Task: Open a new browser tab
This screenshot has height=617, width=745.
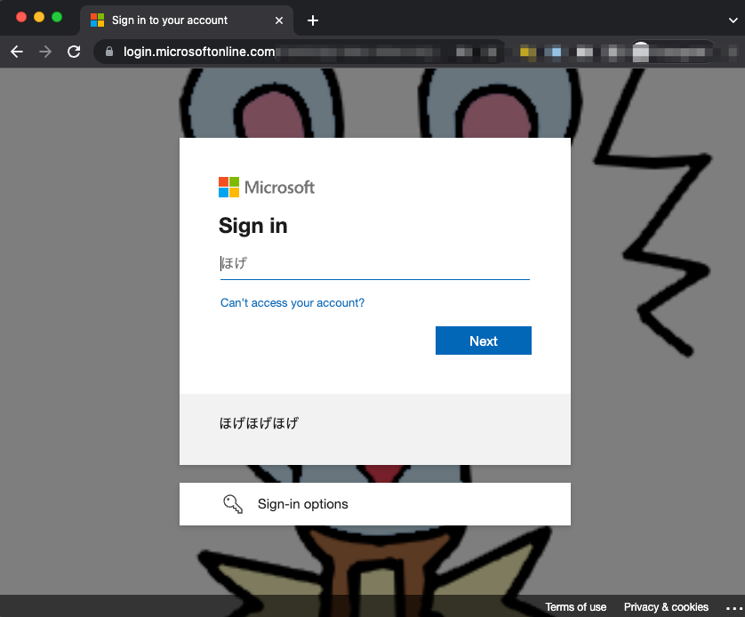Action: (313, 20)
